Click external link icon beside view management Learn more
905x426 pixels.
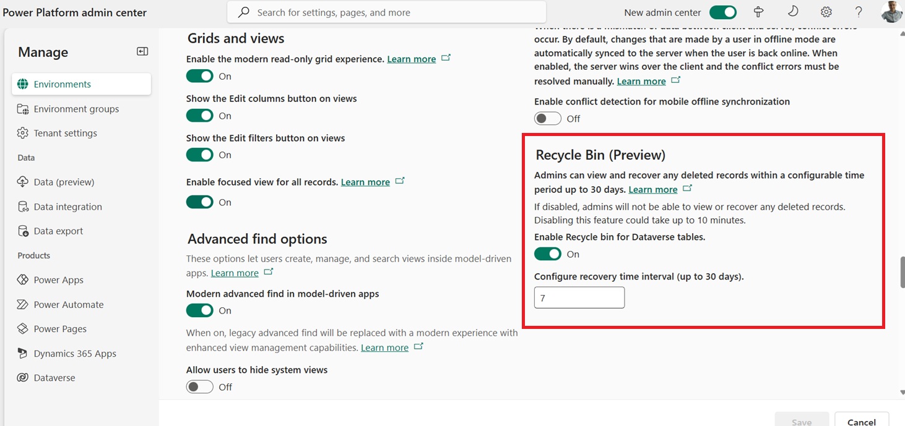point(418,347)
